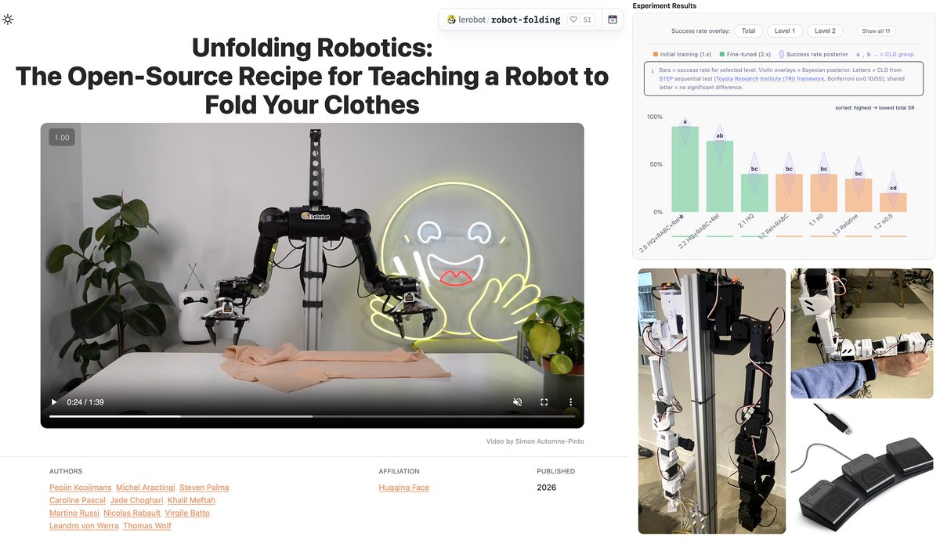This screenshot has height=540, width=940.
Task: Select the Level 2 overlay
Action: pos(825,31)
